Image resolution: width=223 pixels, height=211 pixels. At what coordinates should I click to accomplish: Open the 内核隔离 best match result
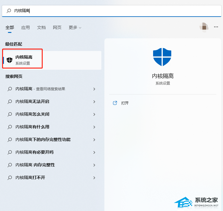pyautogui.click(x=24, y=60)
